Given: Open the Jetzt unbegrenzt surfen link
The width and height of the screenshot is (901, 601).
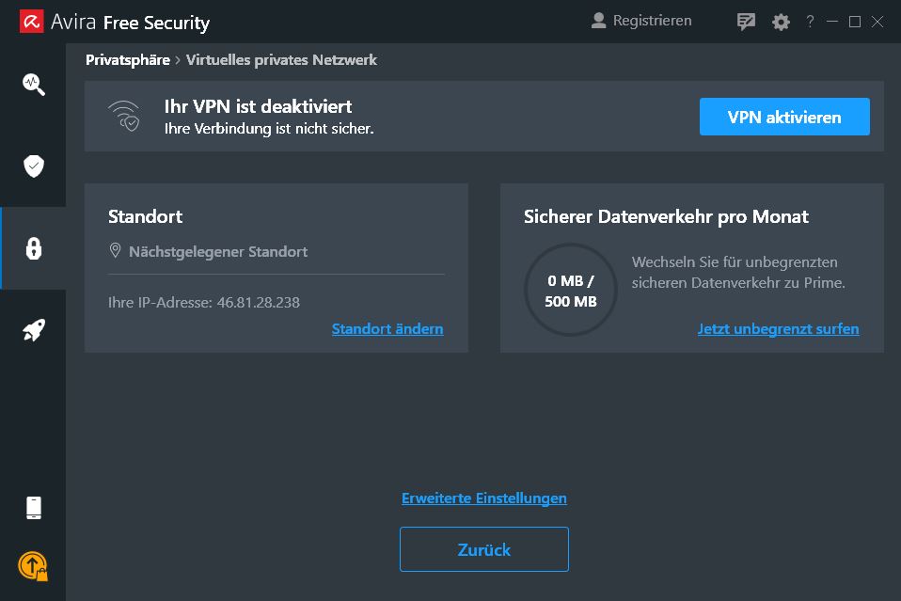Looking at the screenshot, I should tap(778, 328).
